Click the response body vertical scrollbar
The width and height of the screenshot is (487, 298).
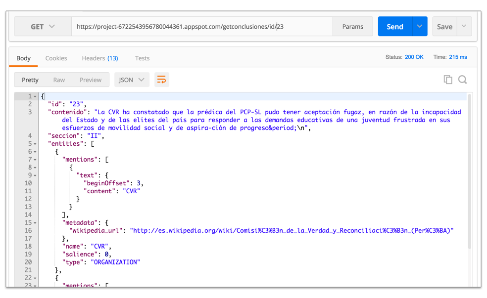point(469,173)
